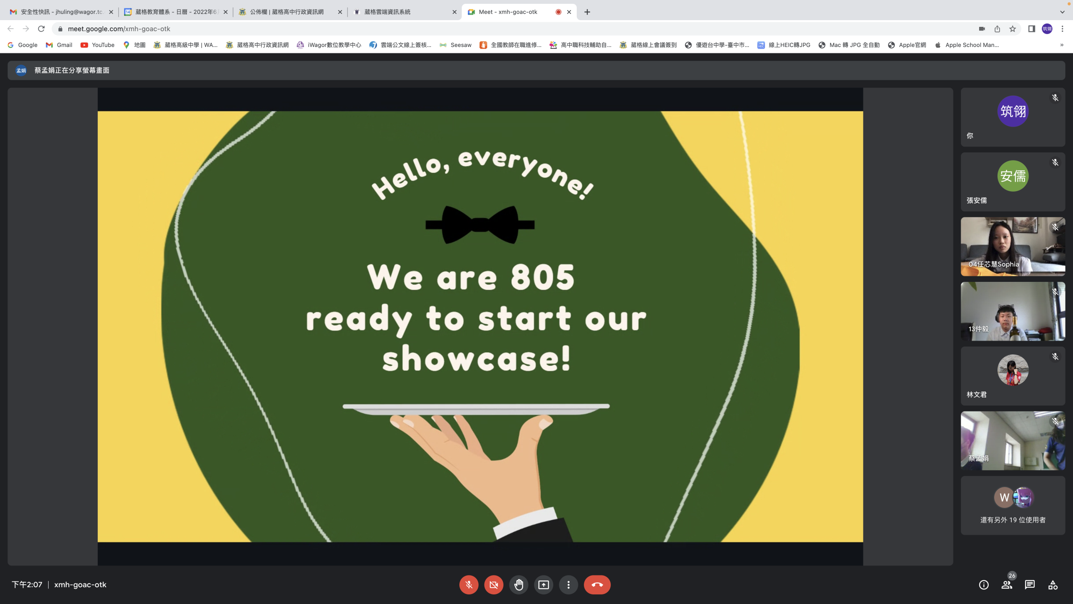Click the Chrome share page icon

pos(997,29)
